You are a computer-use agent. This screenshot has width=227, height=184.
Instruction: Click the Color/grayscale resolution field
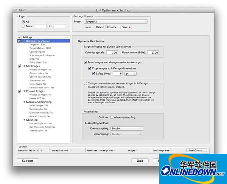(112, 53)
